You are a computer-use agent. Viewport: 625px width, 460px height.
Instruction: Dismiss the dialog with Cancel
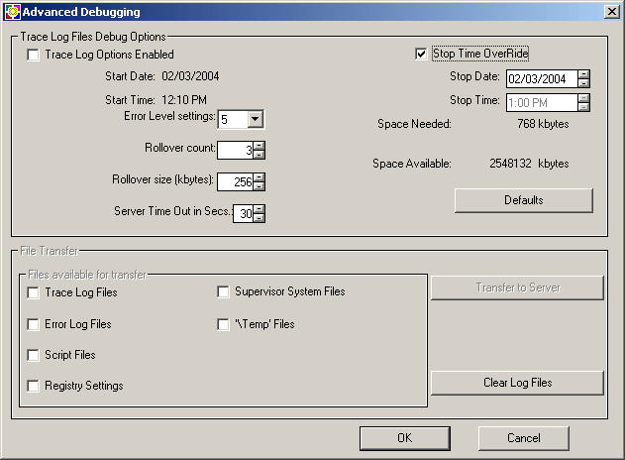coord(524,438)
